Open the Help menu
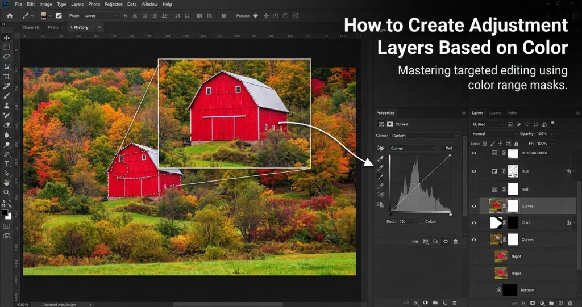 click(168, 4)
